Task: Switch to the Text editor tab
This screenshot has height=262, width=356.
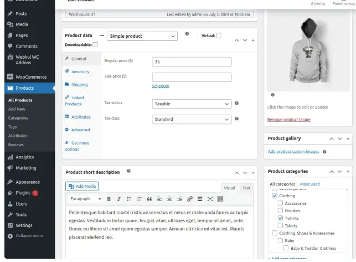Action: point(246,188)
